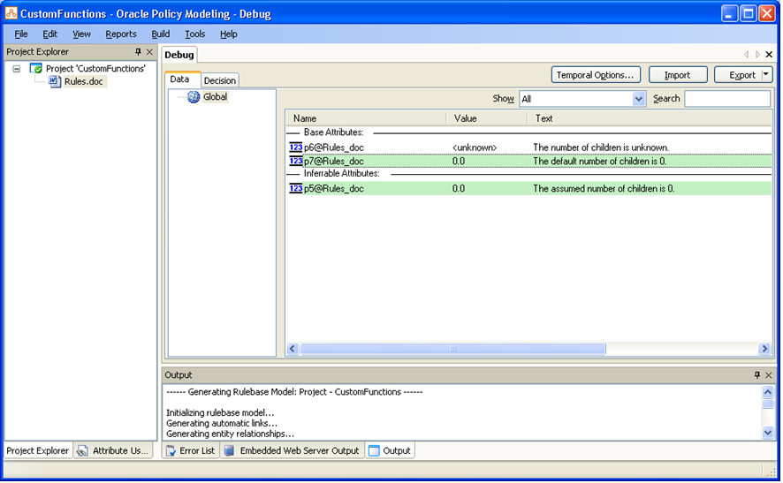Click the Output panel scroll up arrow
This screenshot has width=783, height=483.
coord(768,392)
